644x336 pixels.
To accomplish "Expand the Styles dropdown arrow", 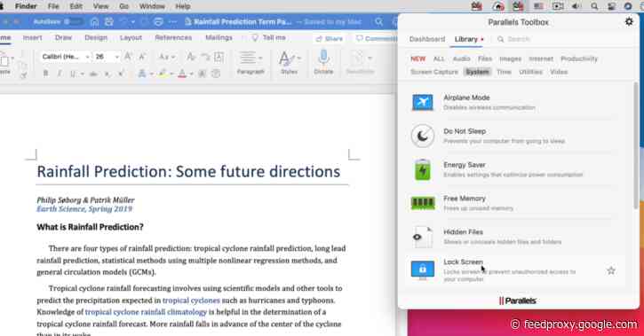I will coord(298,59).
